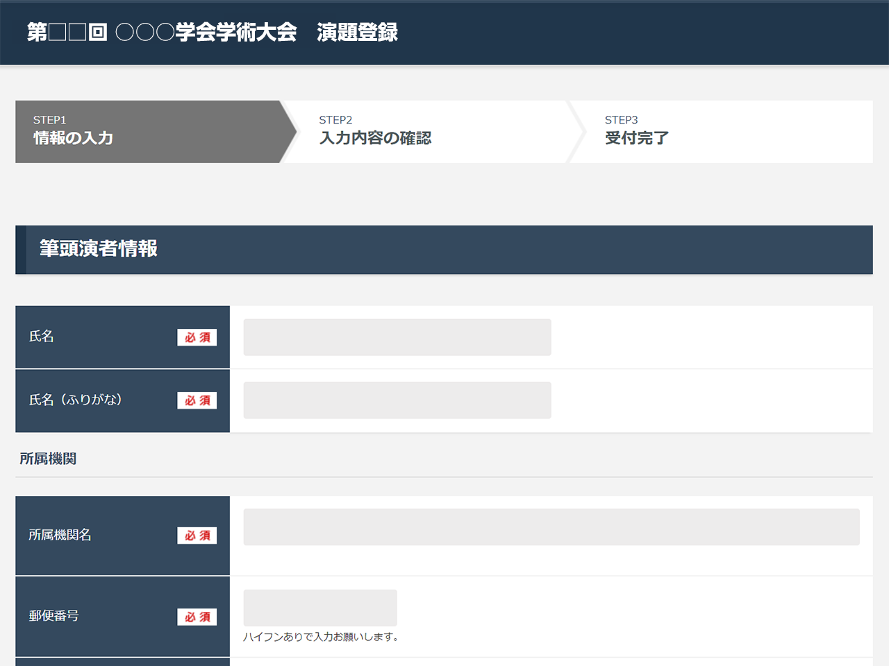The image size is (889, 666).
Task: Click the 氏名 field label
Action: click(42, 336)
